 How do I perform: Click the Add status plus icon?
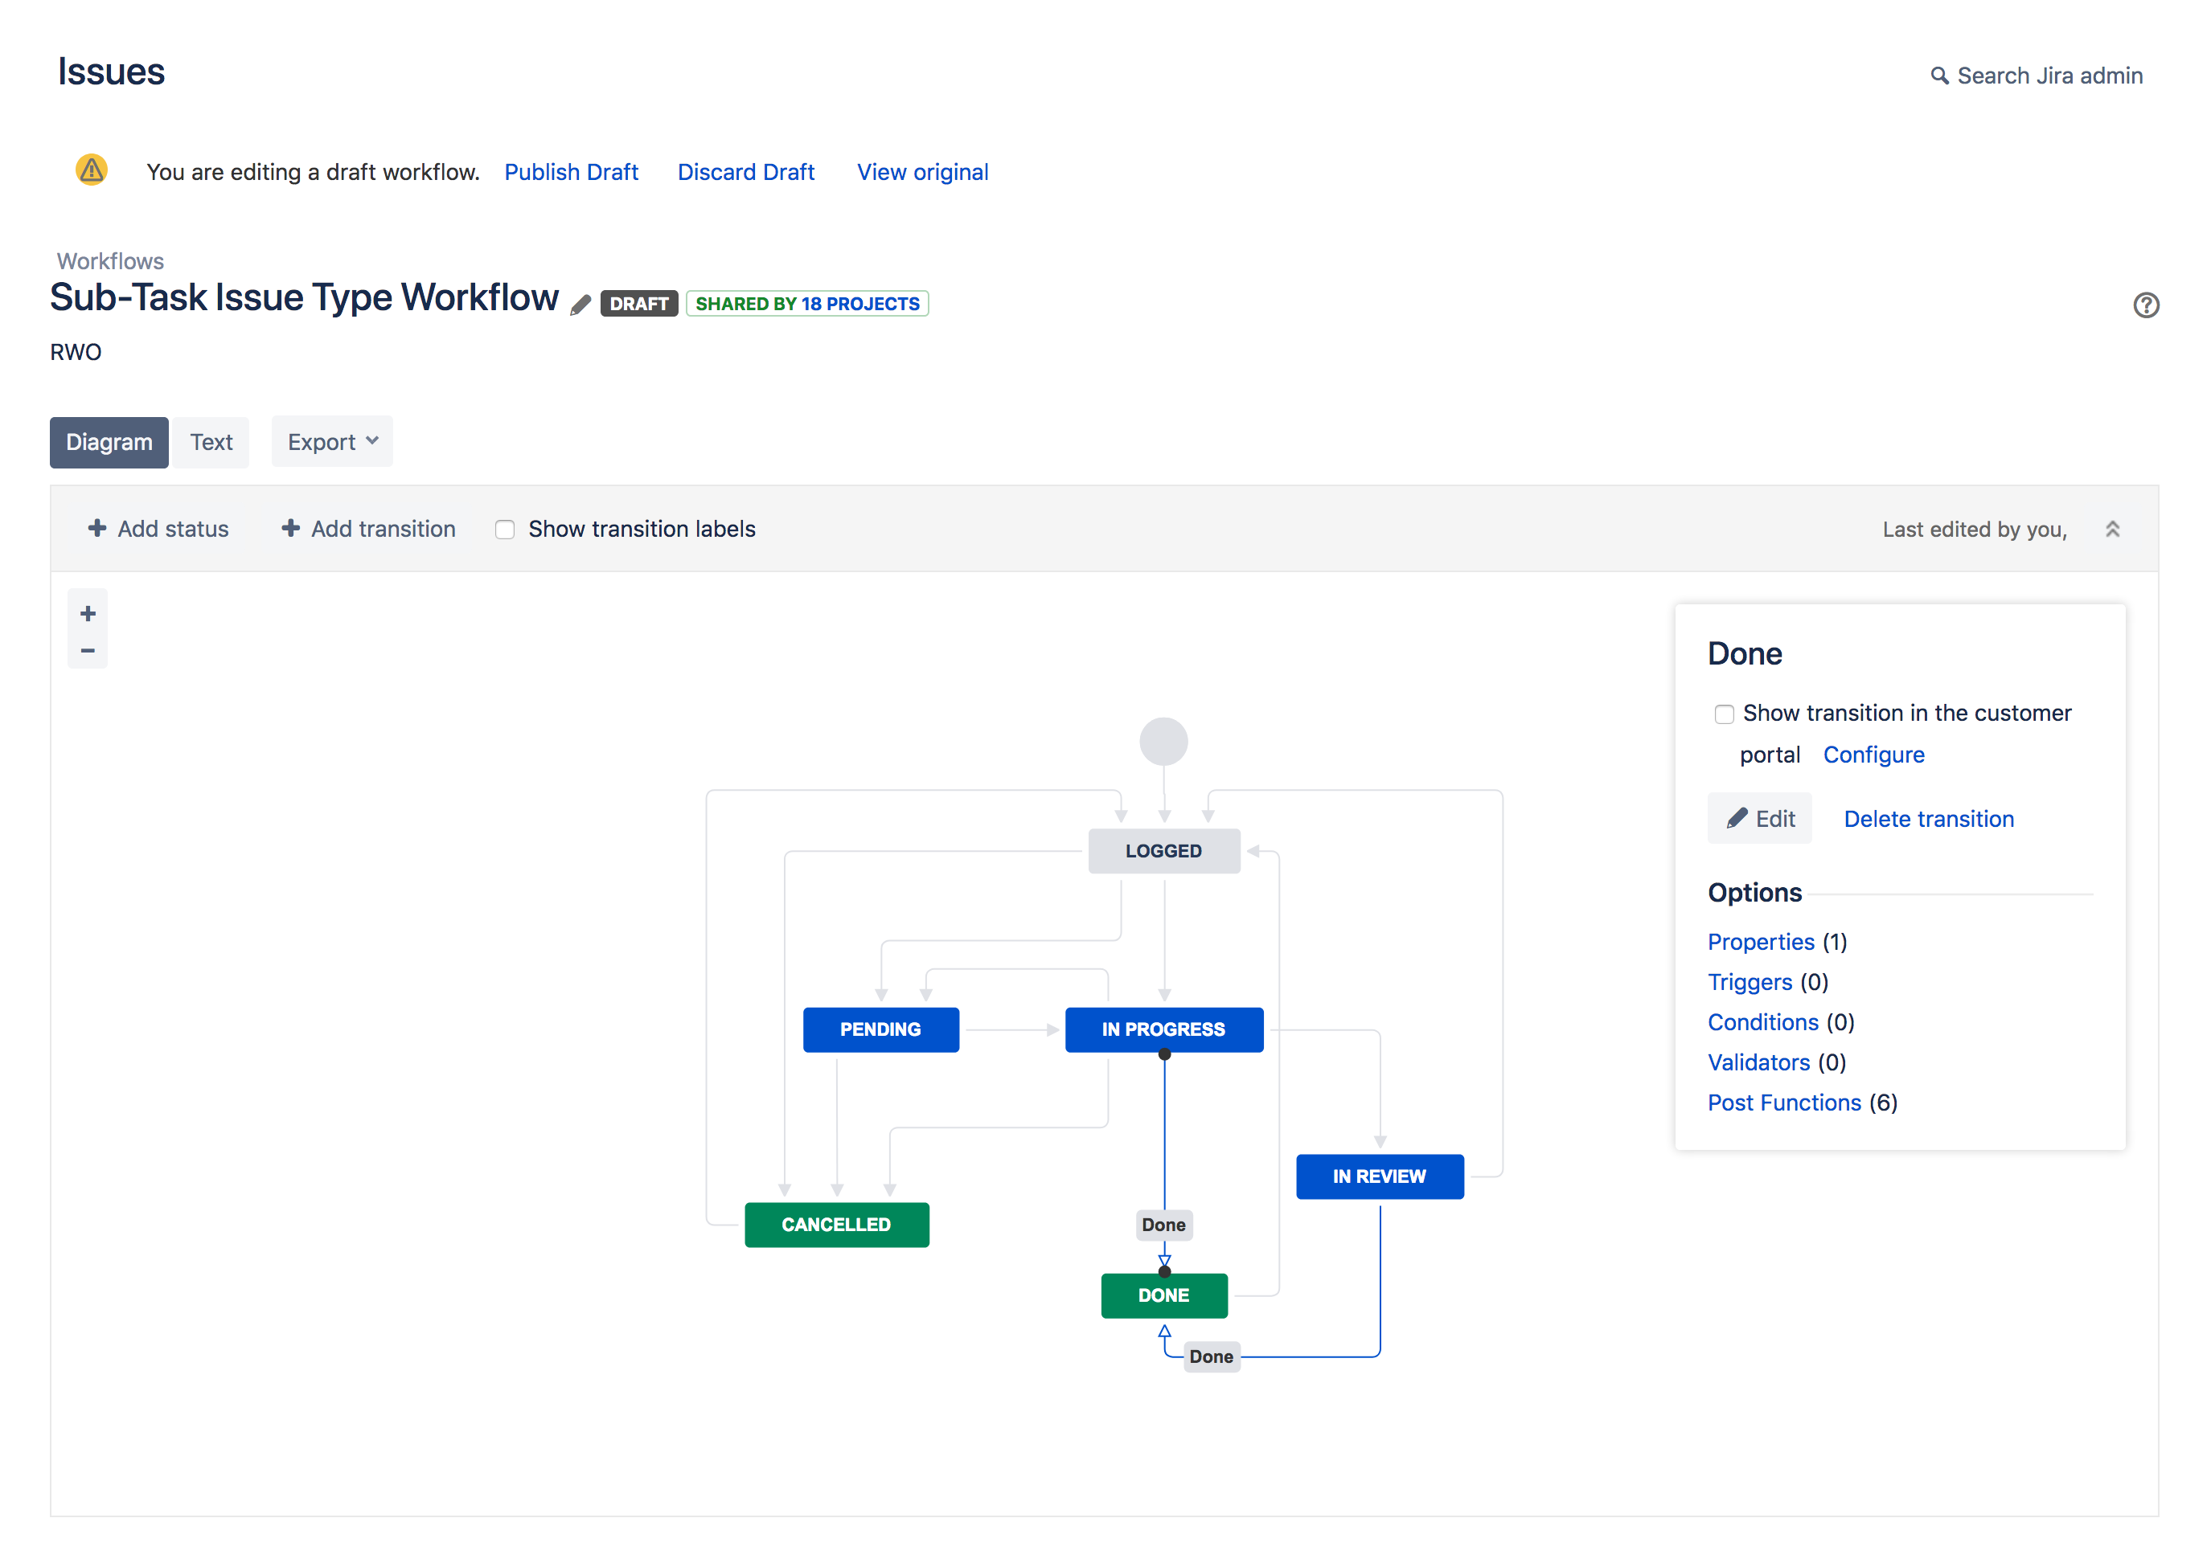(x=96, y=529)
